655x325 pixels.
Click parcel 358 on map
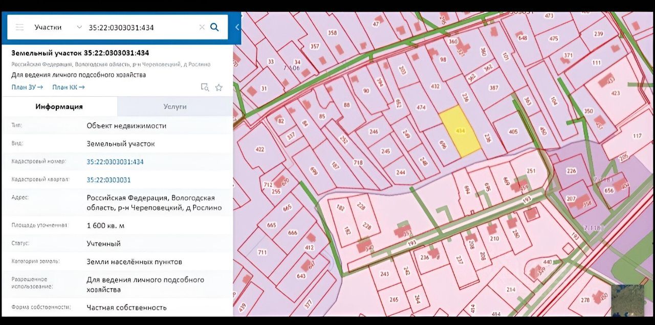click(x=333, y=33)
